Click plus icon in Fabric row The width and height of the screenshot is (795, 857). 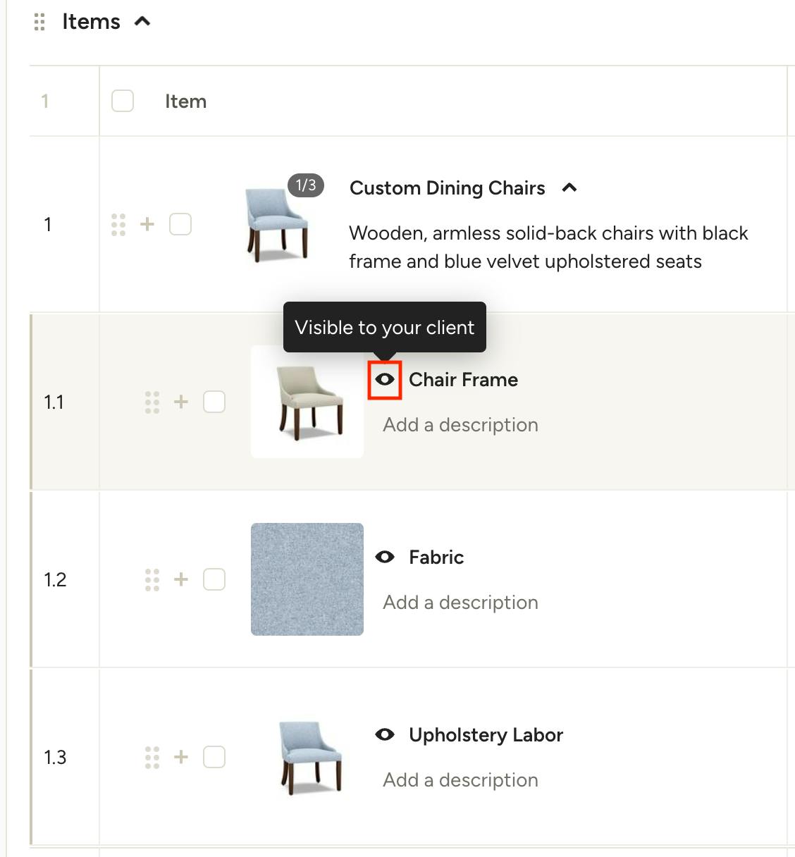181,579
